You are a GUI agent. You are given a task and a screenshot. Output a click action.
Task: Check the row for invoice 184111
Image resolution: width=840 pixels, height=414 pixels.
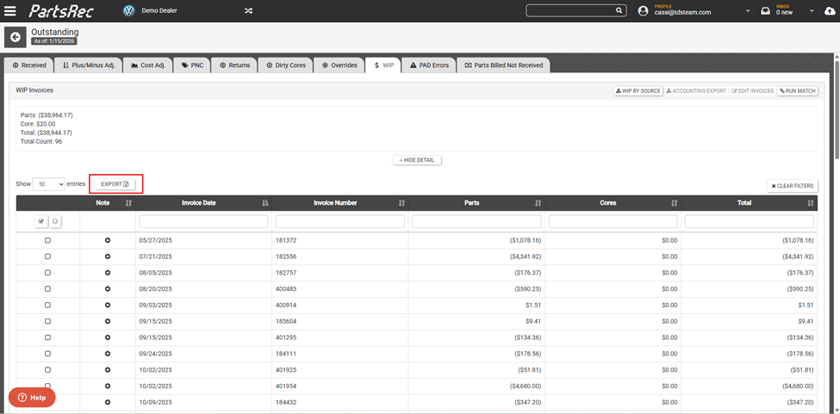pyautogui.click(x=47, y=354)
